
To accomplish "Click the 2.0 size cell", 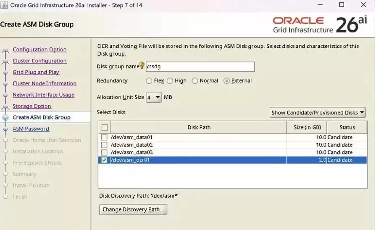I will (x=306, y=160).
